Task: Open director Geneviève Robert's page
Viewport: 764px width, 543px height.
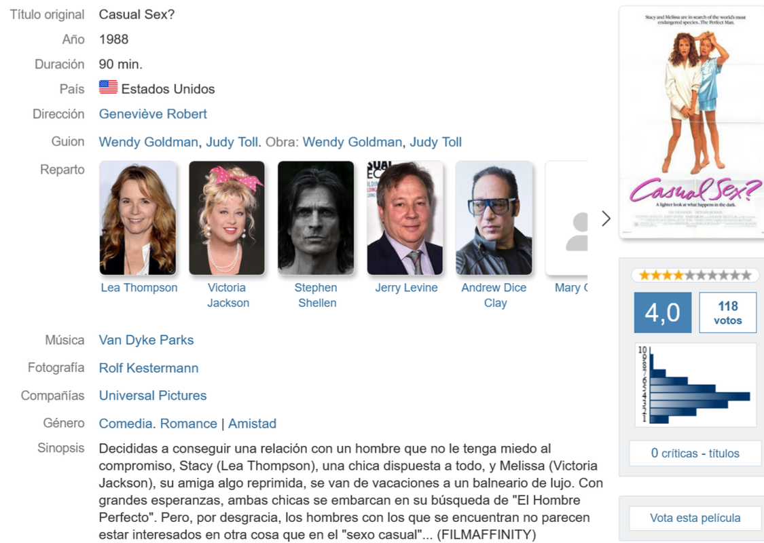Action: tap(153, 114)
